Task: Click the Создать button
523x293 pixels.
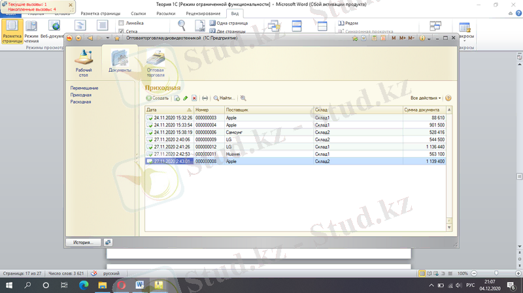Action: click(x=158, y=99)
